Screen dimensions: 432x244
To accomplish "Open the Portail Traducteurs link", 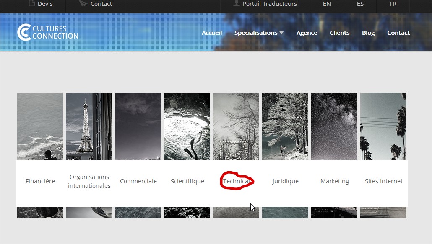I will (270, 4).
